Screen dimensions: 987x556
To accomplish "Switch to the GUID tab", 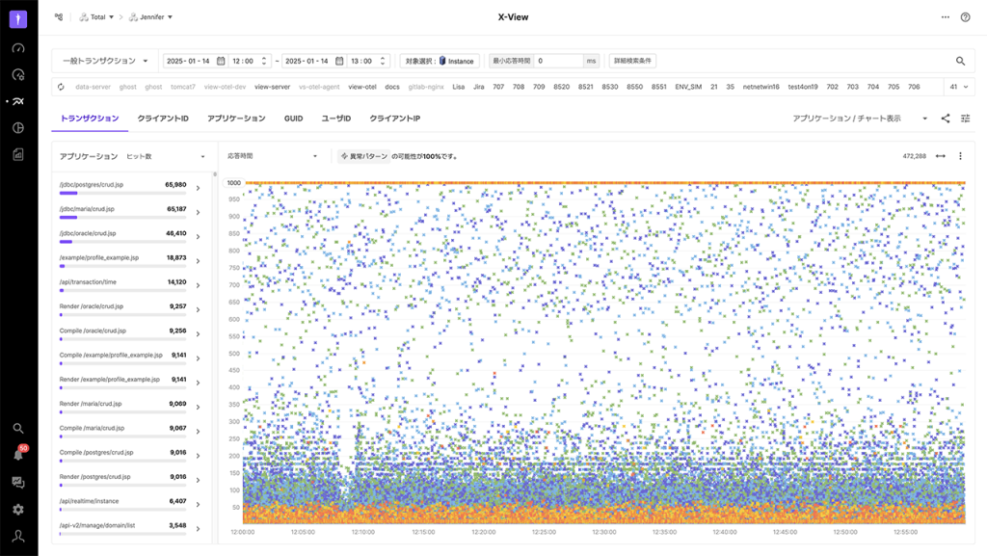I will click(293, 119).
